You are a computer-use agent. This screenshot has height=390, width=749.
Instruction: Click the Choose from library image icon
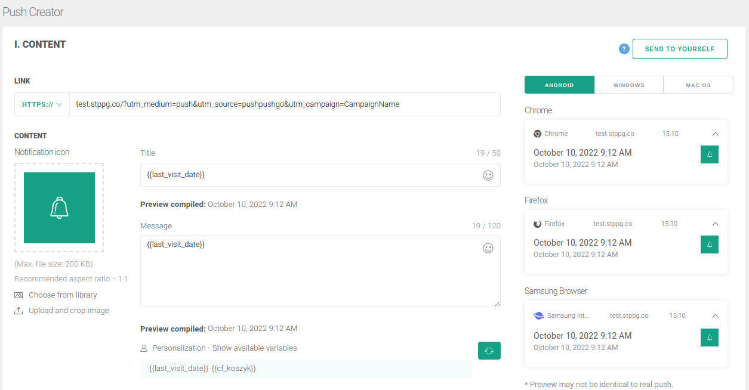point(19,295)
